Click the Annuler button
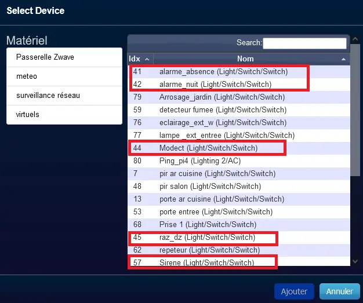The height and width of the screenshot is (303, 363). click(340, 291)
